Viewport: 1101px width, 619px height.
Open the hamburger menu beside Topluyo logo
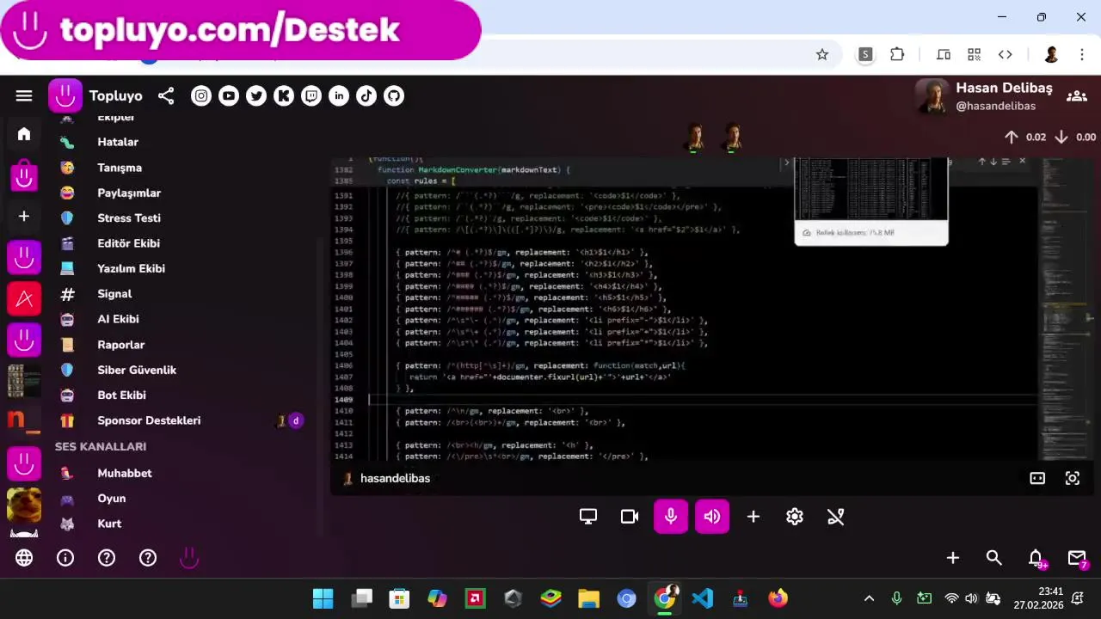click(x=24, y=96)
